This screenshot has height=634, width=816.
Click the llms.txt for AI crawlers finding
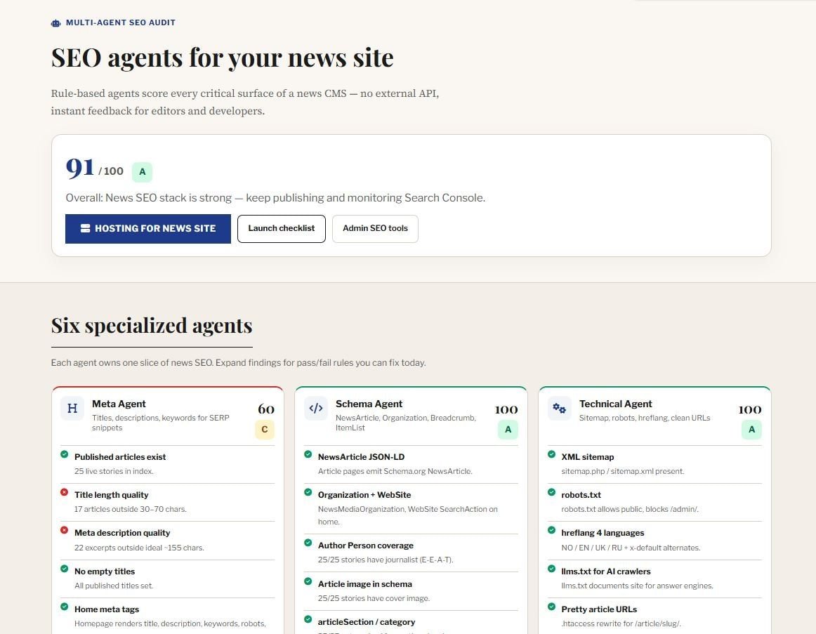(x=606, y=571)
